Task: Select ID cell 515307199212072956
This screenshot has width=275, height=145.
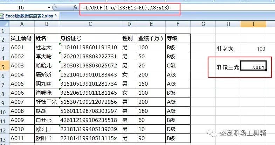Action: [90, 102]
